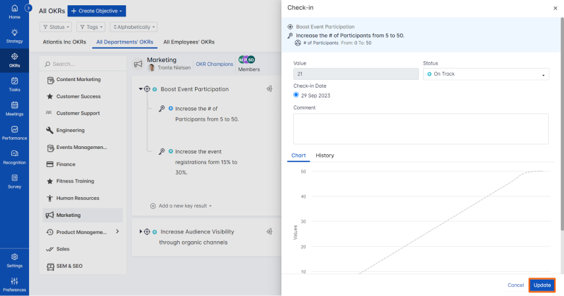Open the OKRs section
This screenshot has height=296, width=564.
[x=14, y=60]
